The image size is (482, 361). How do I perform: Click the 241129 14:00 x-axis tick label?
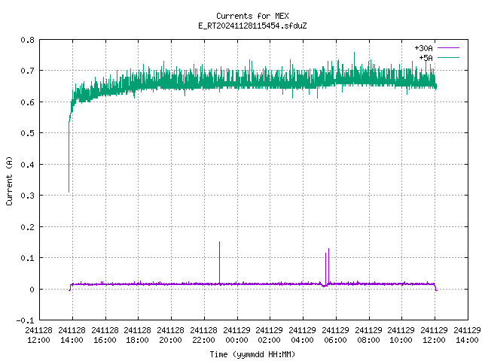click(467, 335)
